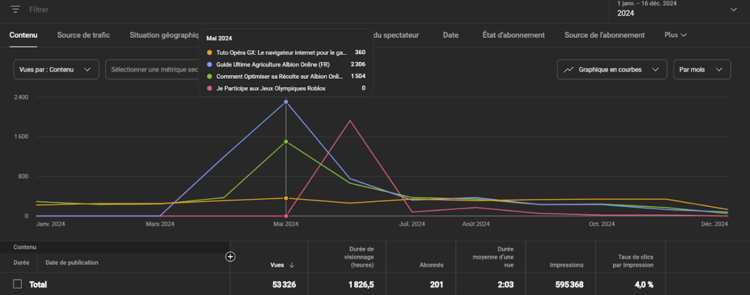750x295 pixels.
Task: Add a column with the plus icon
Action: [230, 257]
